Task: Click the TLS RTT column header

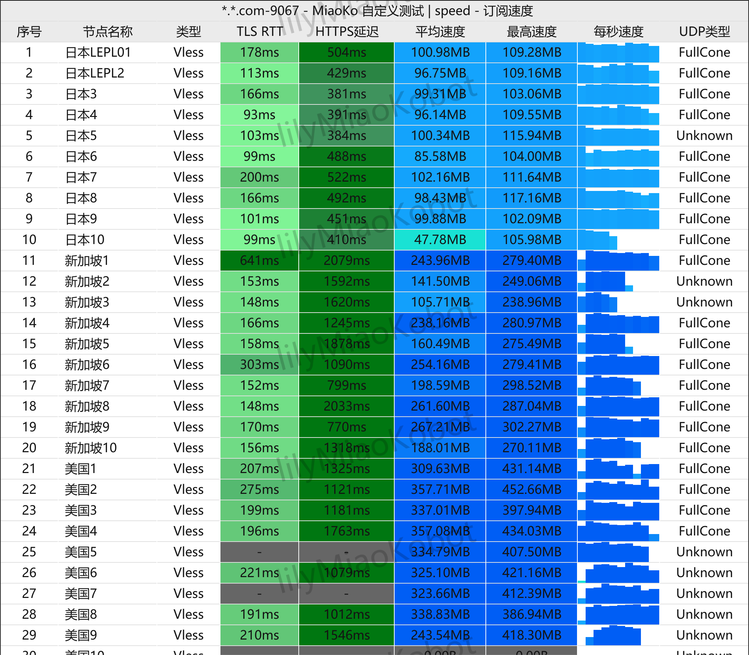Action: 260,32
